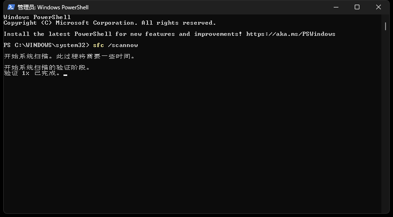Click the PS C:\WINDOWS\system32> prompt
Viewport: 393px width, 217px height.
[x=45, y=45]
